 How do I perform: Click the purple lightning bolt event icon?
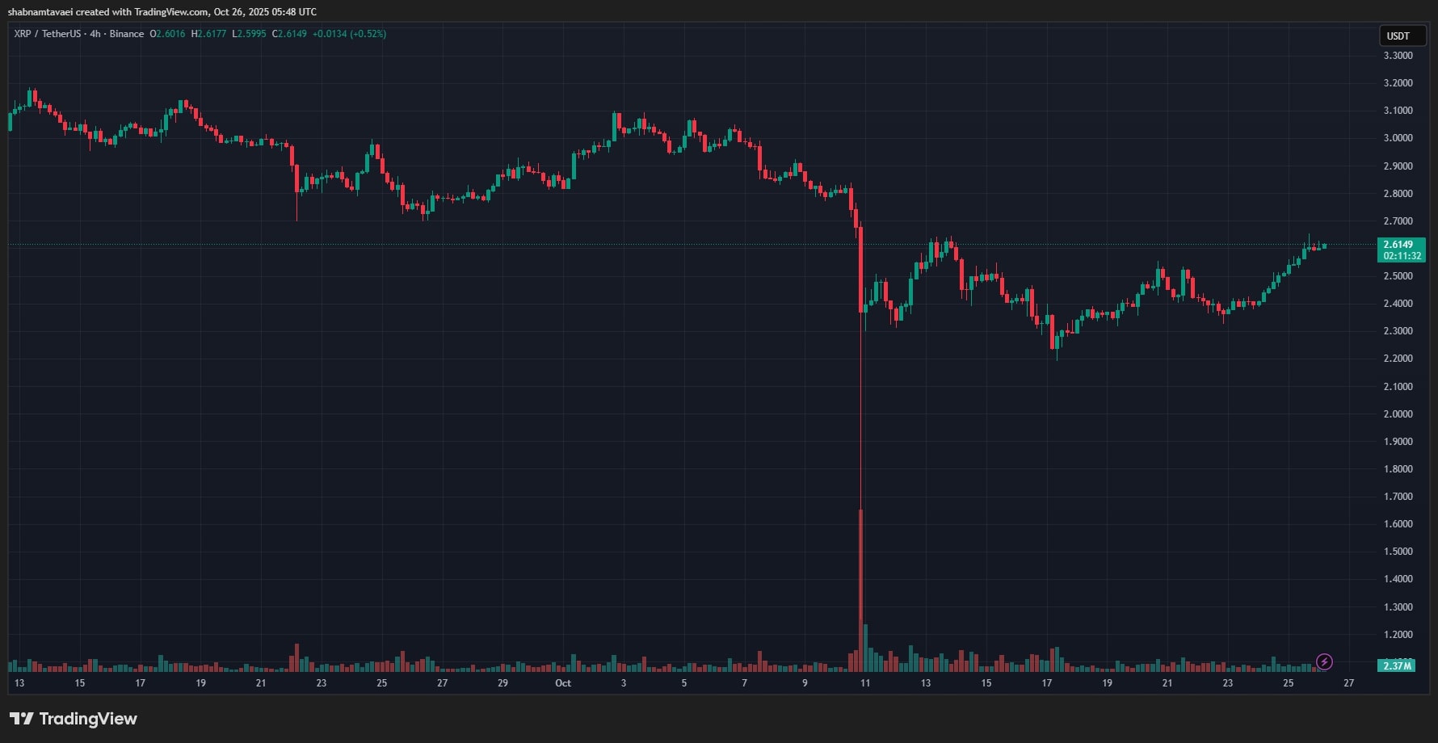1324,662
